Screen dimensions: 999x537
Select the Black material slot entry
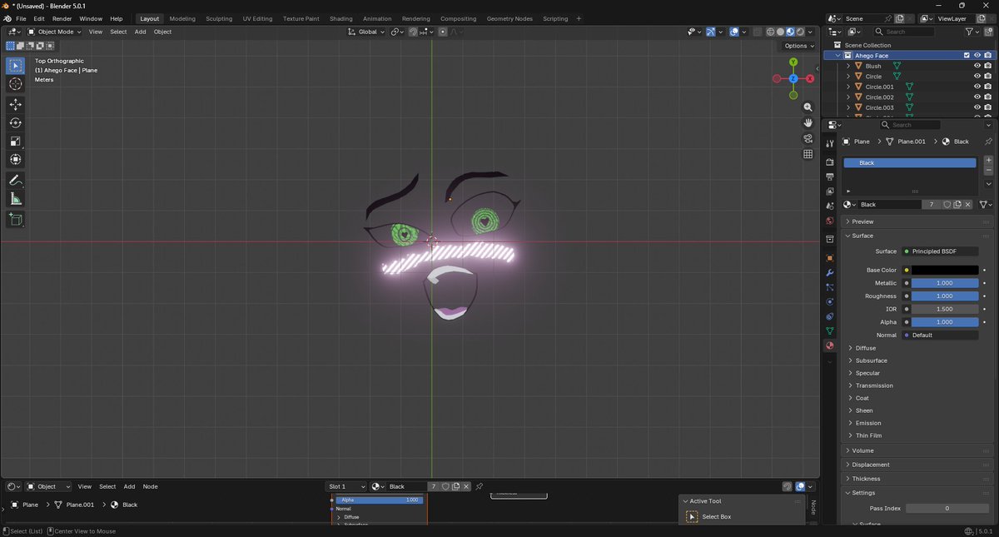[910, 163]
